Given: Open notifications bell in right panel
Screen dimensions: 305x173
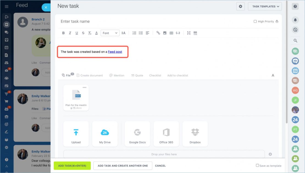Looking at the screenshot, I should click(x=295, y=20).
